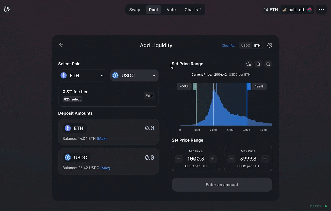Image resolution: width=331 pixels, height=211 pixels.
Task: Click the Uniswap unicorn logo
Action: coord(6,10)
